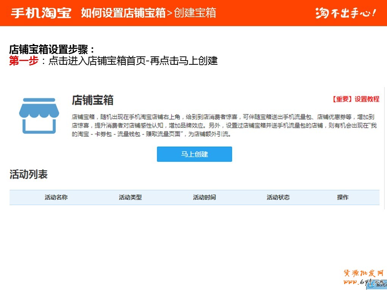Viewport: 387px width, 290px height.
Task: Click the 活动类型 column header
Action: pos(130,197)
